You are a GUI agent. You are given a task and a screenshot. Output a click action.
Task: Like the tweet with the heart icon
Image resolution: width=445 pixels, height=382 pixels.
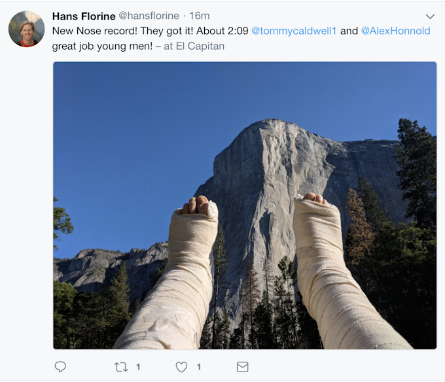point(181,367)
